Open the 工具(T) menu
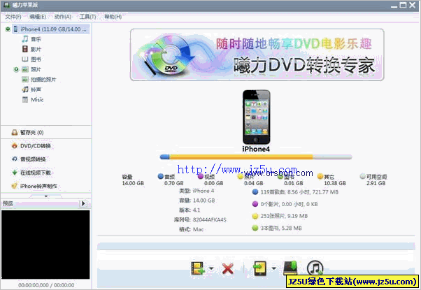 [x=87, y=17]
